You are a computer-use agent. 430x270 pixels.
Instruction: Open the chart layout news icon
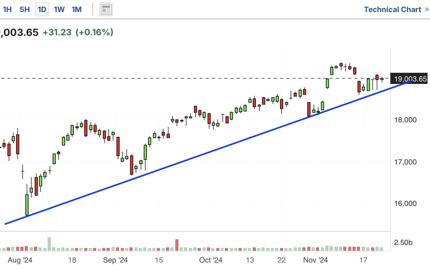pos(106,10)
